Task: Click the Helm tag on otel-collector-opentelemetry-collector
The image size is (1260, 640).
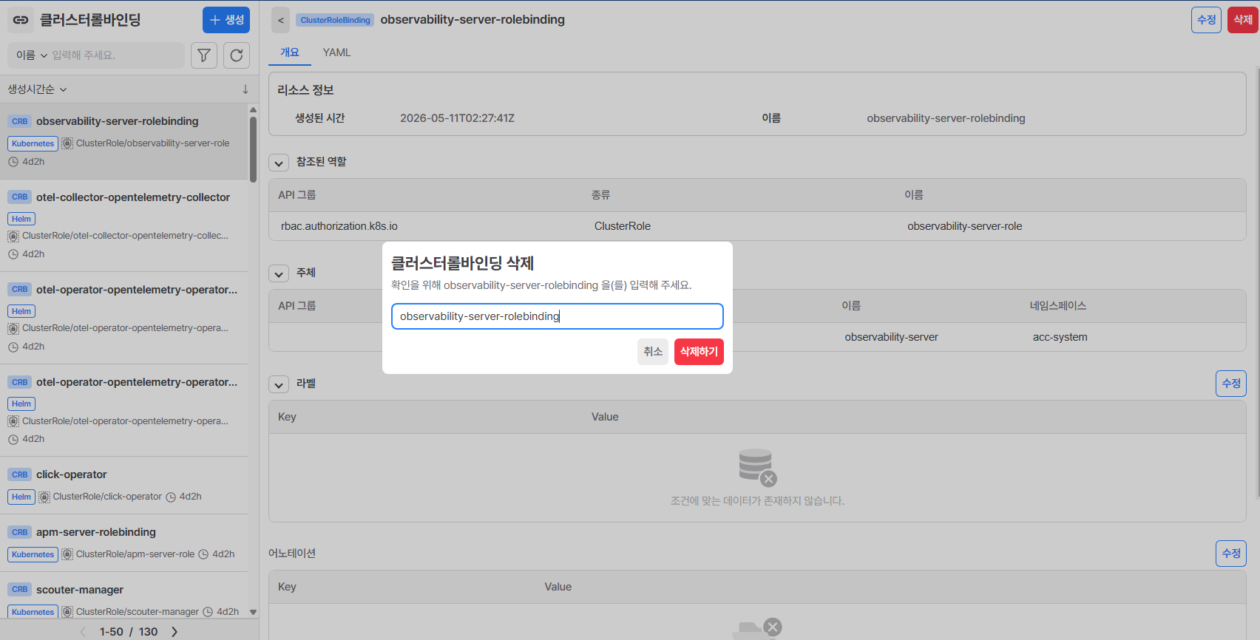Action: point(21,219)
